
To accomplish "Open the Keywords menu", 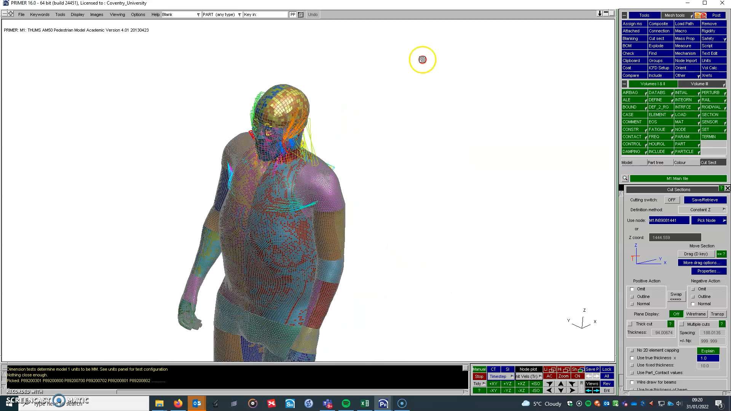I will 40,14.
